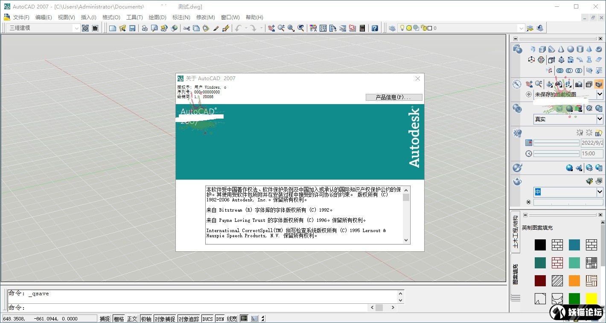Click the teapot Render panel icon

tap(517, 182)
